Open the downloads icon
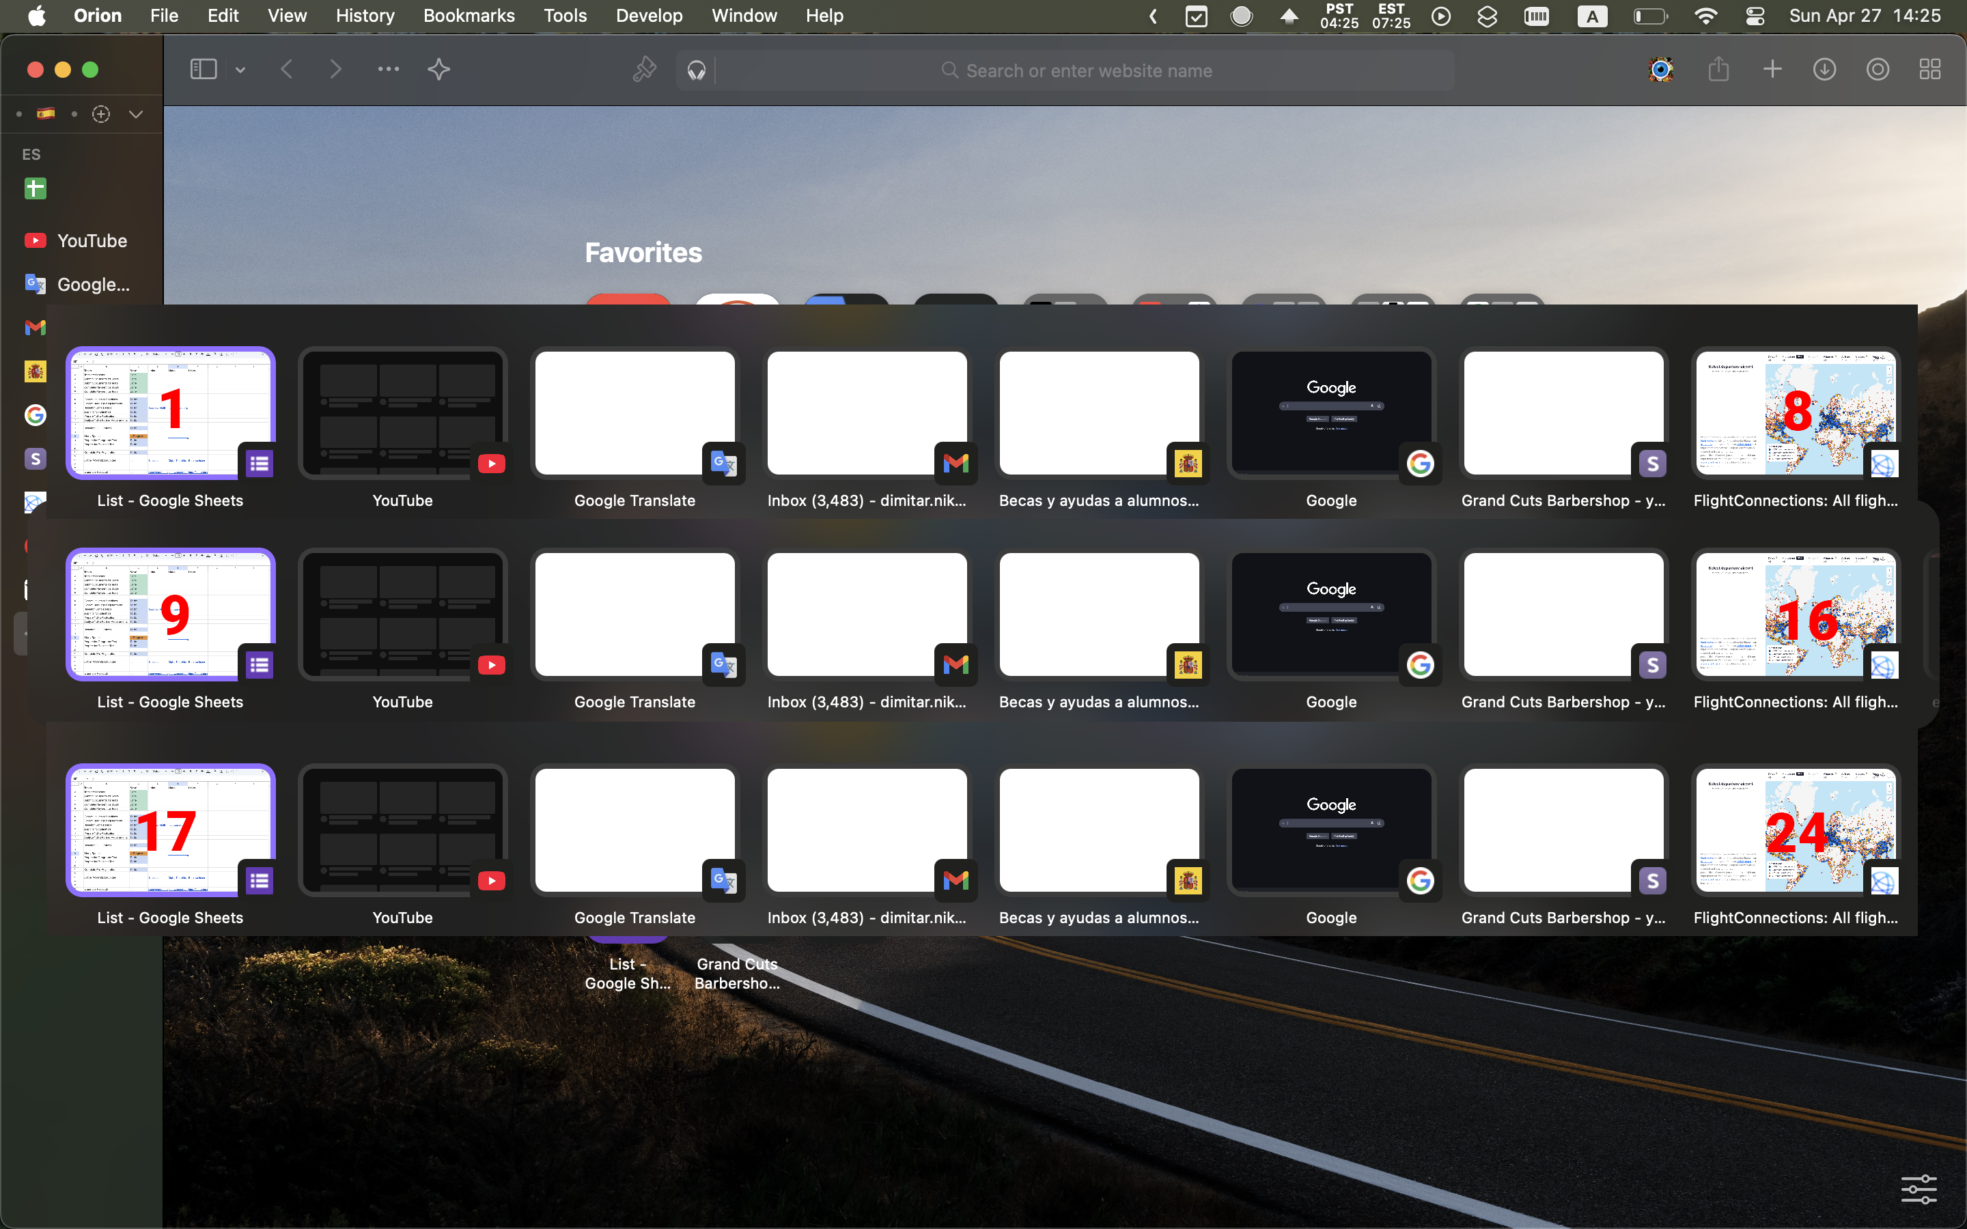Viewport: 1967px width, 1229px height. coord(1825,70)
